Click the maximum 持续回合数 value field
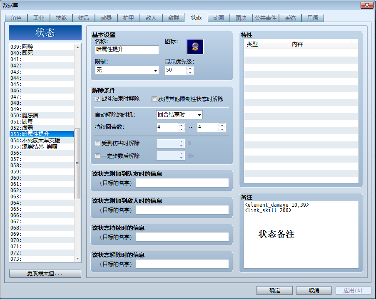Image resolution: width=376 pixels, height=299 pixels. click(208, 127)
